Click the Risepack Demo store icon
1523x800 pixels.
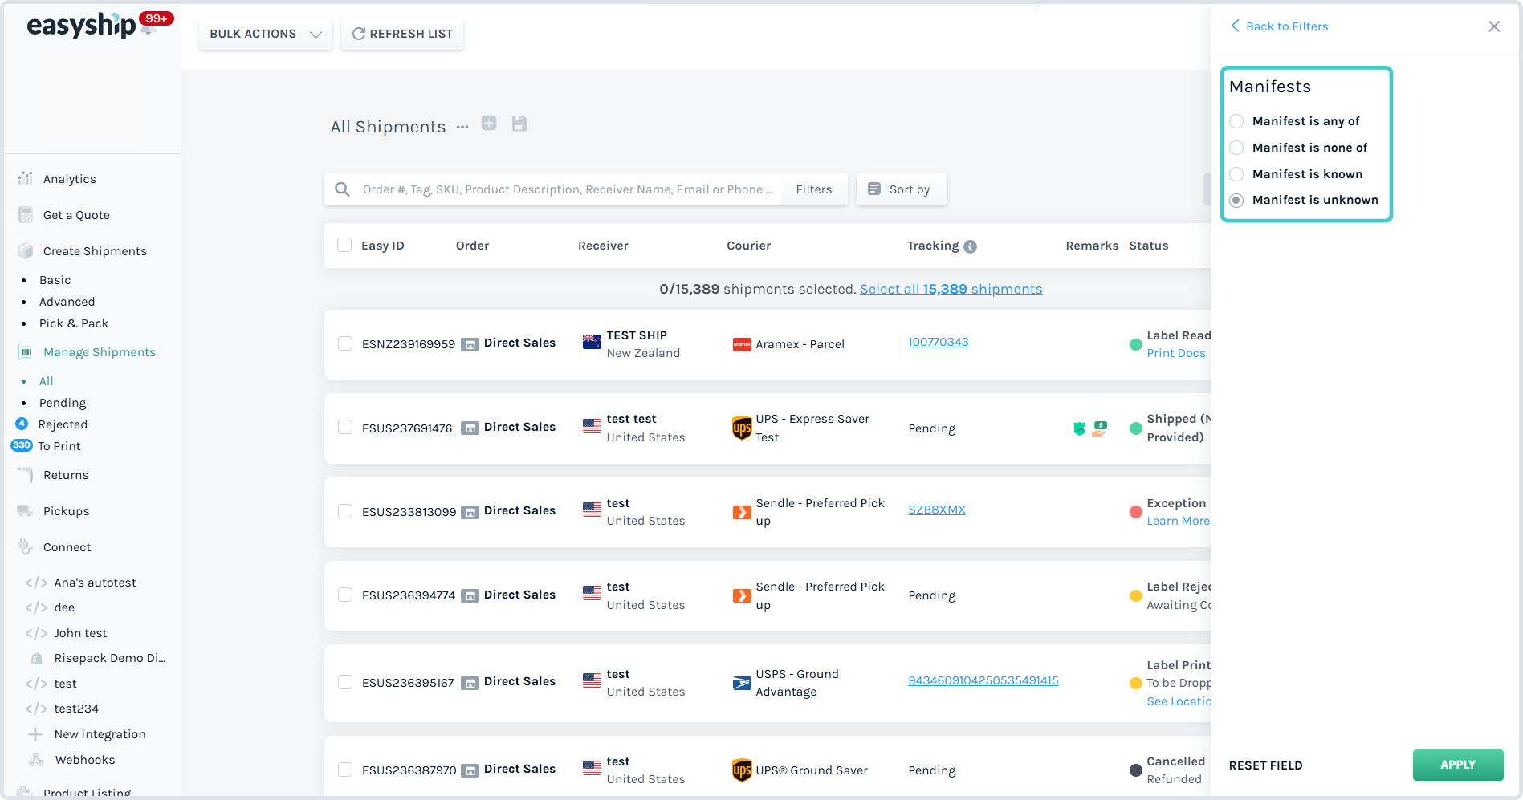click(36, 658)
